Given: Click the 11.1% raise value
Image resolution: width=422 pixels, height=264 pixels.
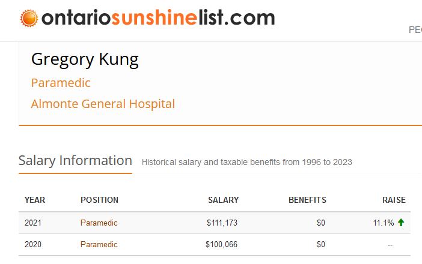Looking at the screenshot, I should coord(384,223).
